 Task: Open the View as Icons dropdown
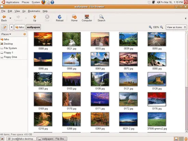pyautogui.click(x=176, y=27)
